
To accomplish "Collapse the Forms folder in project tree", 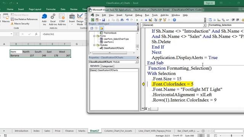I will tap(94, 36).
